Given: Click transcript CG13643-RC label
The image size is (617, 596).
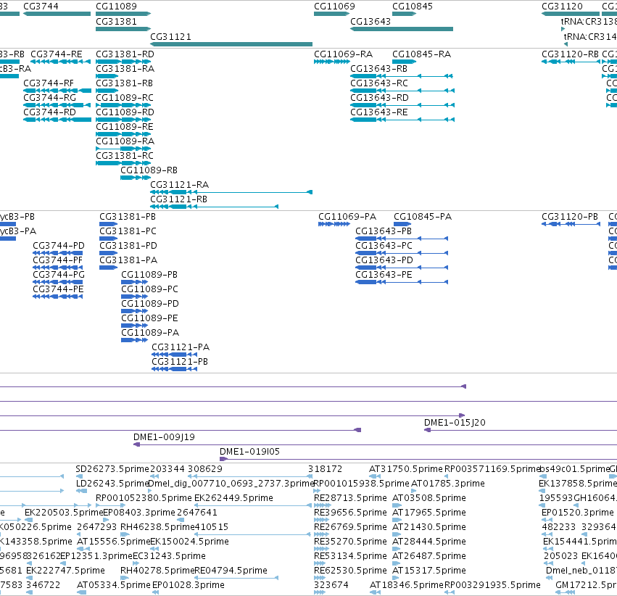Looking at the screenshot, I should [379, 83].
